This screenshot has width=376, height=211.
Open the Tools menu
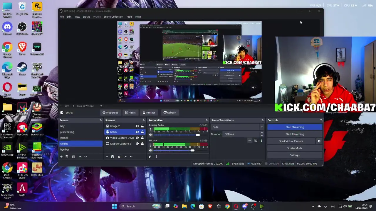129,17
